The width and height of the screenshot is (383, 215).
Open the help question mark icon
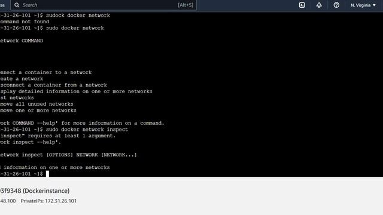pos(336,5)
